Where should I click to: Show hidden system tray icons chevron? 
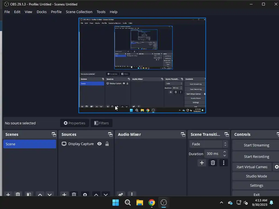pyautogui.click(x=222, y=202)
